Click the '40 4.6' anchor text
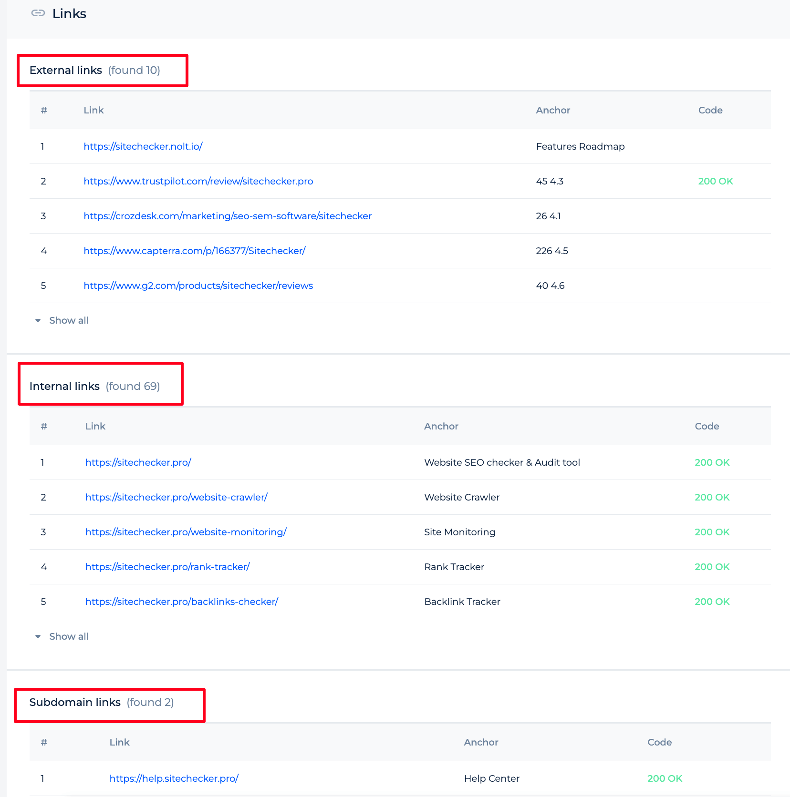The image size is (790, 797). tap(551, 286)
